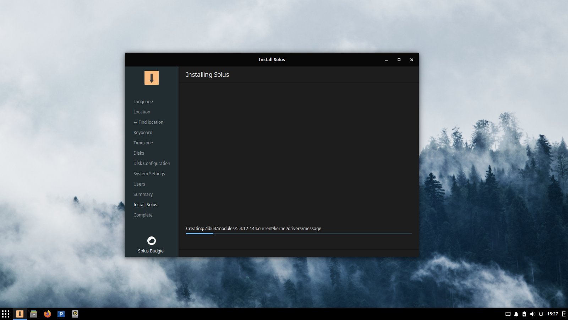Select the Users step in sidebar
568x320 pixels.
(x=139, y=184)
